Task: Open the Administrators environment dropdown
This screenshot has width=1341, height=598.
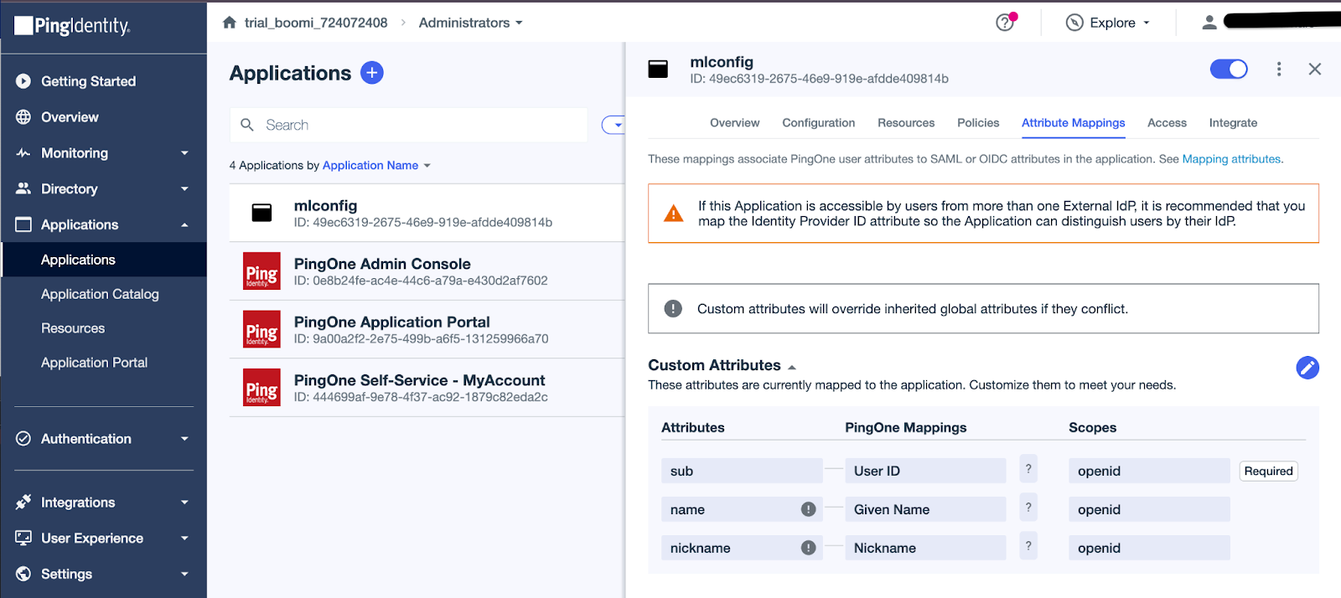Action: point(470,23)
